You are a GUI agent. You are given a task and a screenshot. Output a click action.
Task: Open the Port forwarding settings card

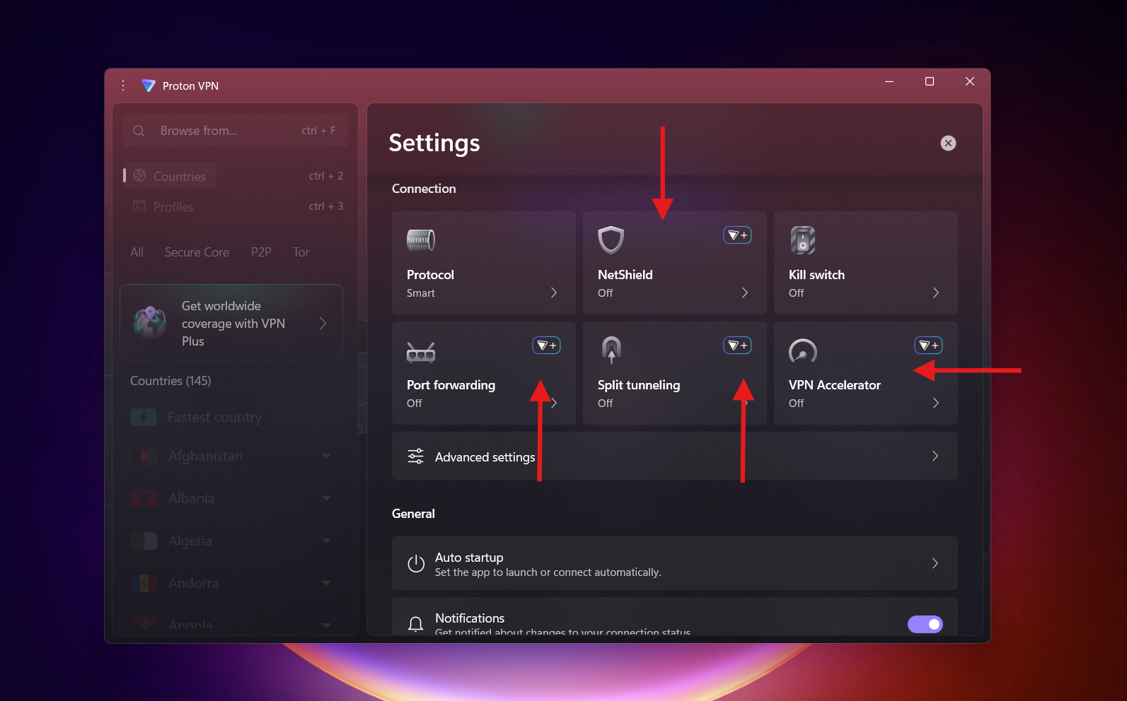tap(484, 373)
